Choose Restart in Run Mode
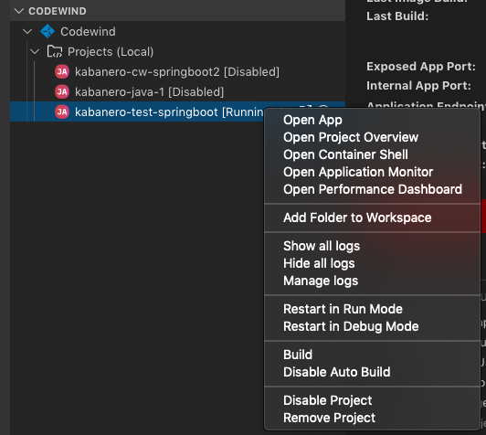The height and width of the screenshot is (435, 486). 372,309
